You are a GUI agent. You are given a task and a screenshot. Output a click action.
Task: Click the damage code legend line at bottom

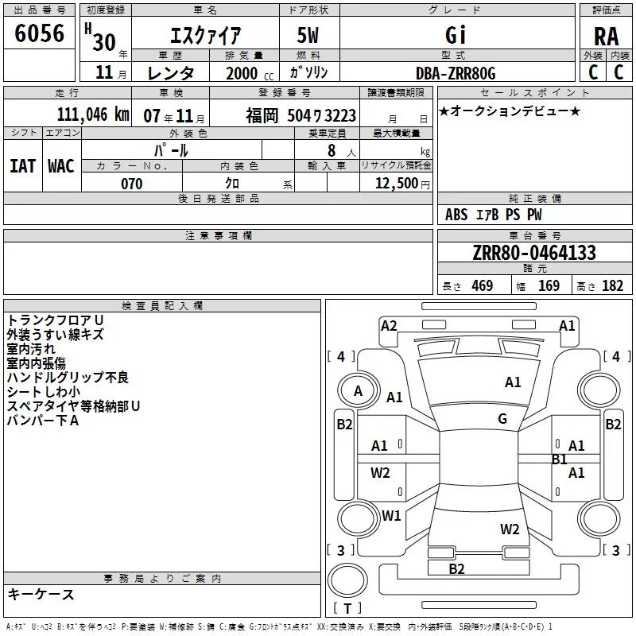click(279, 626)
